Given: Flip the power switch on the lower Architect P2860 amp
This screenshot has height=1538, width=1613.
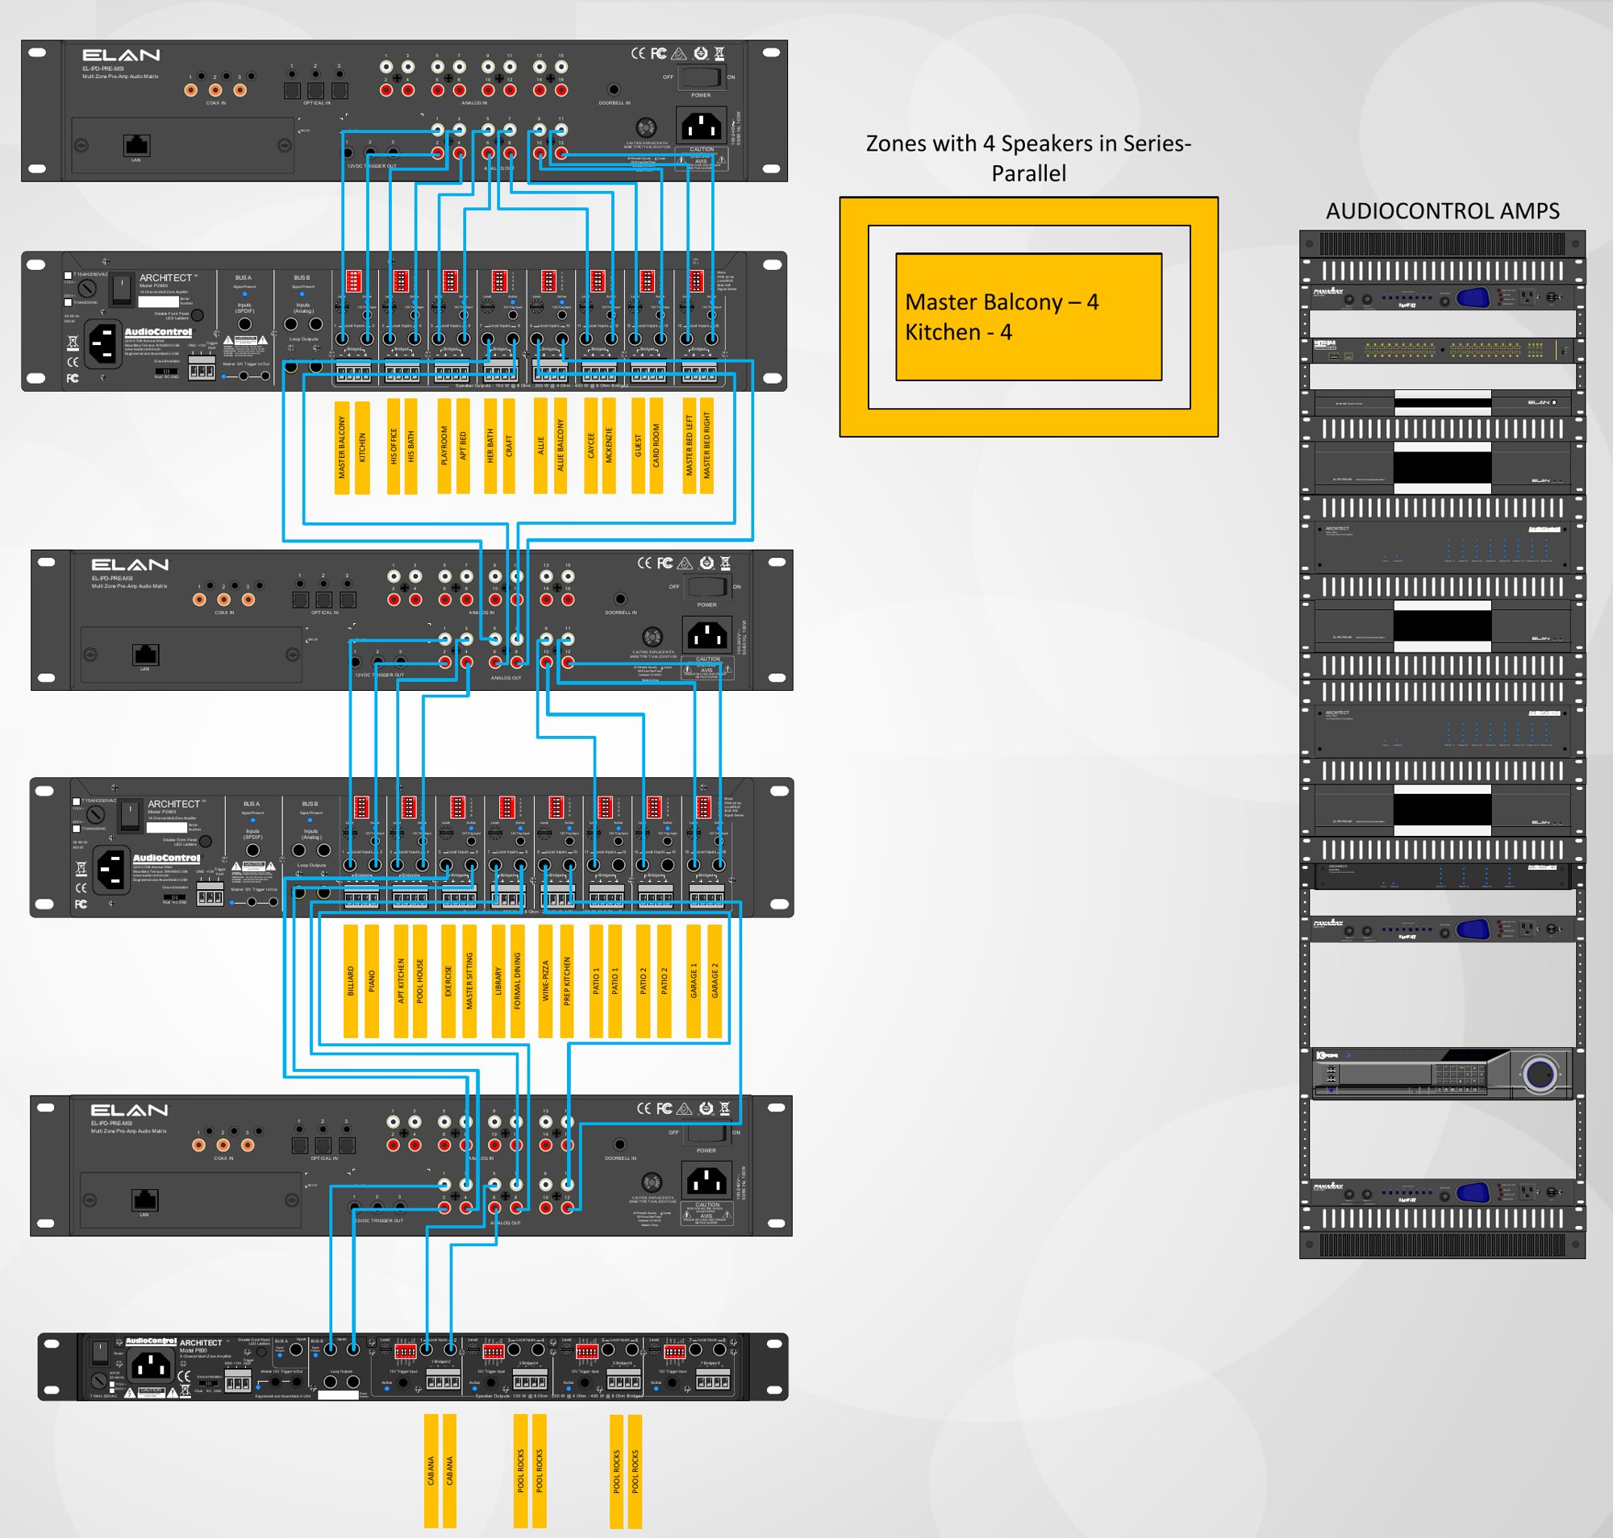Looking at the screenshot, I should [130, 816].
